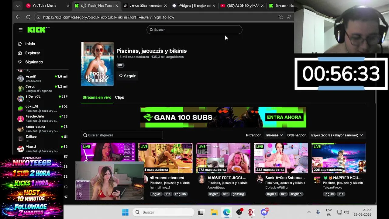389x219 pixels.
Task: Open Espectadores (mayor a menor) sort dropdown
Action: coord(337,135)
